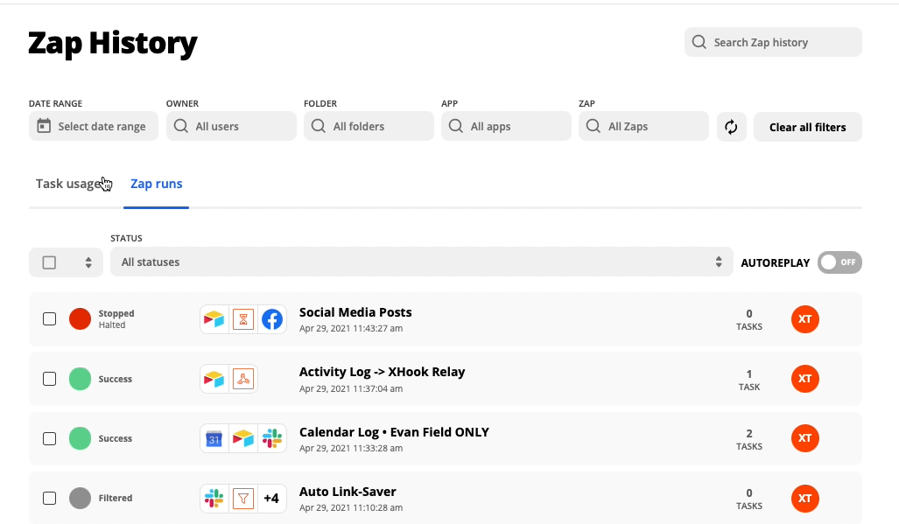Viewport: 899px width, 524px height.
Task: Click XT owner avatar in Activity Log row
Action: [x=805, y=379]
